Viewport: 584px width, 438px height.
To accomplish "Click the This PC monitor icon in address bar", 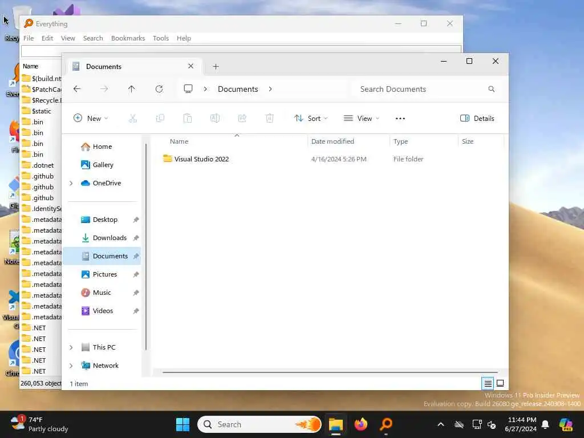I will 188,88.
